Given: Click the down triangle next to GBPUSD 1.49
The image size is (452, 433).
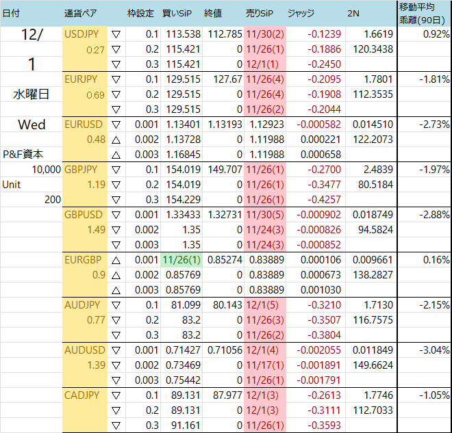Looking at the screenshot, I should (x=116, y=231).
